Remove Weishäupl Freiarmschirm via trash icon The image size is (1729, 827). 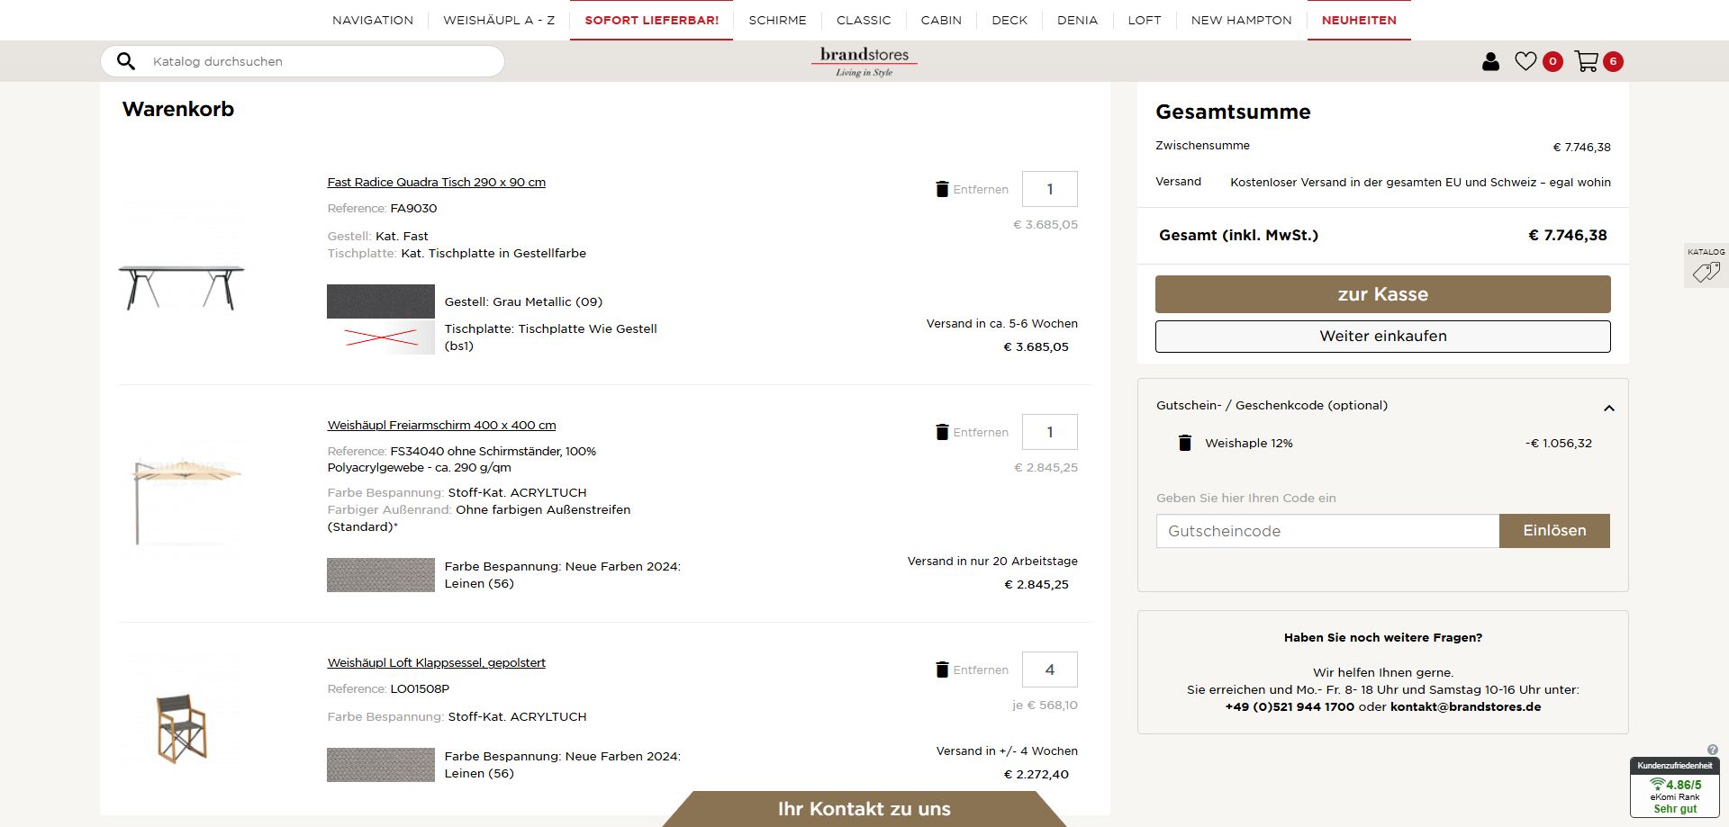pyautogui.click(x=942, y=432)
